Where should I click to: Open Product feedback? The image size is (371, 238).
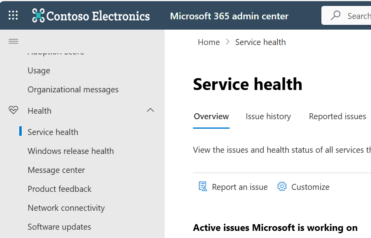click(59, 189)
